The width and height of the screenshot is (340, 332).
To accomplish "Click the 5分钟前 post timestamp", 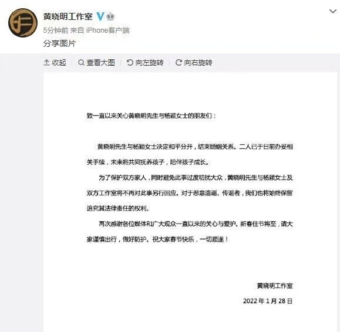I will pos(56,31).
